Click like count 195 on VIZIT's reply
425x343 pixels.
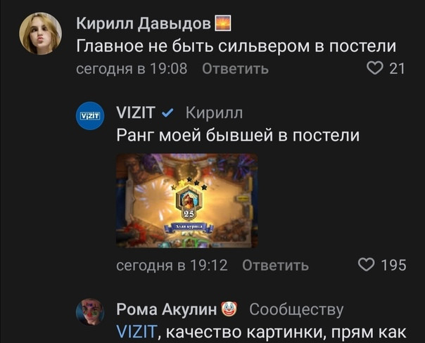pos(394,265)
